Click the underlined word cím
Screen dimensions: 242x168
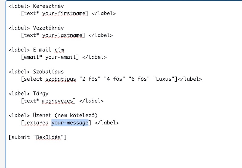(x=59, y=50)
